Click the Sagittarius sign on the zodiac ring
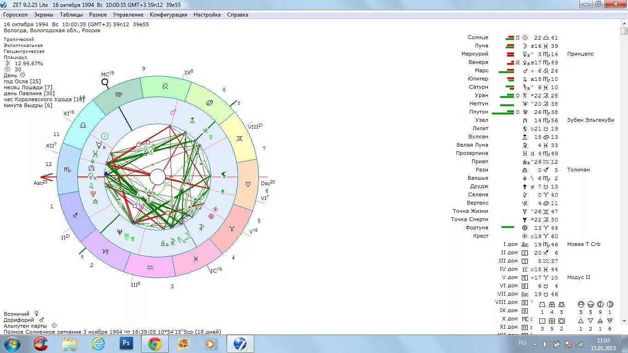 75,215
